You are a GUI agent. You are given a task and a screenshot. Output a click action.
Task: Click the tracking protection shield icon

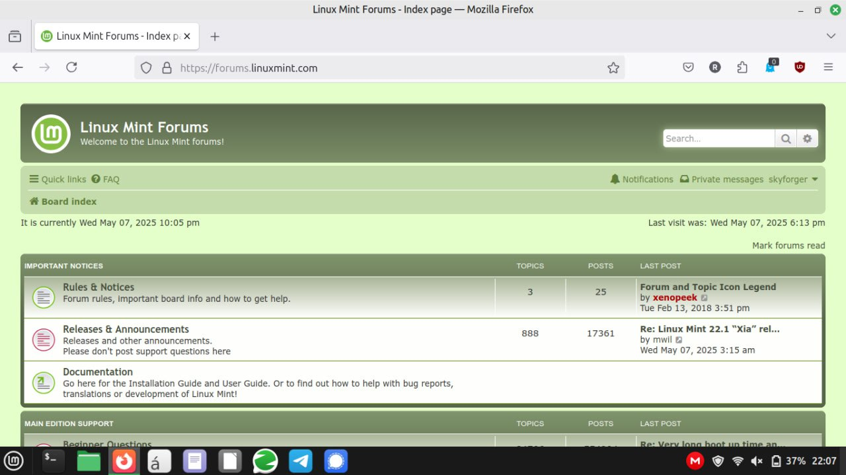pyautogui.click(x=147, y=67)
